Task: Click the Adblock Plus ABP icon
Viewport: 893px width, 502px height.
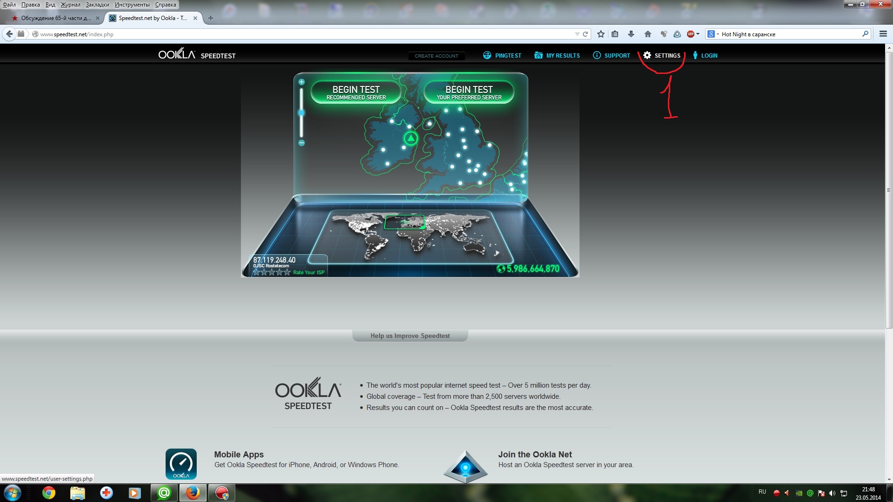Action: 691,34
